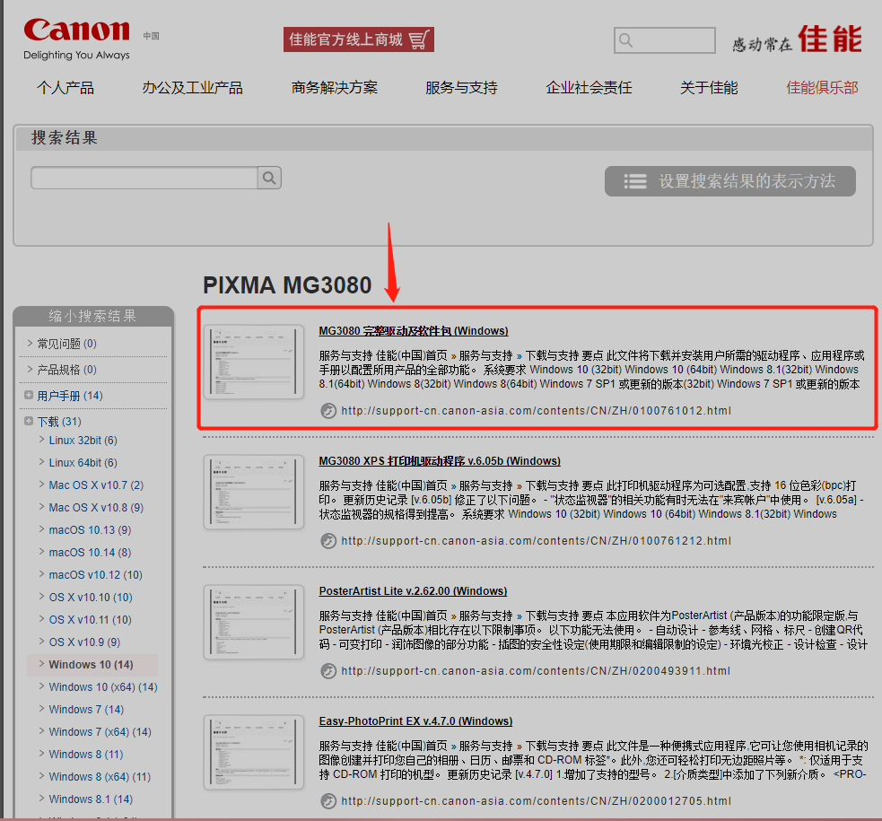Open the 服务与支持 menu
The height and width of the screenshot is (821, 882).
pyautogui.click(x=461, y=88)
